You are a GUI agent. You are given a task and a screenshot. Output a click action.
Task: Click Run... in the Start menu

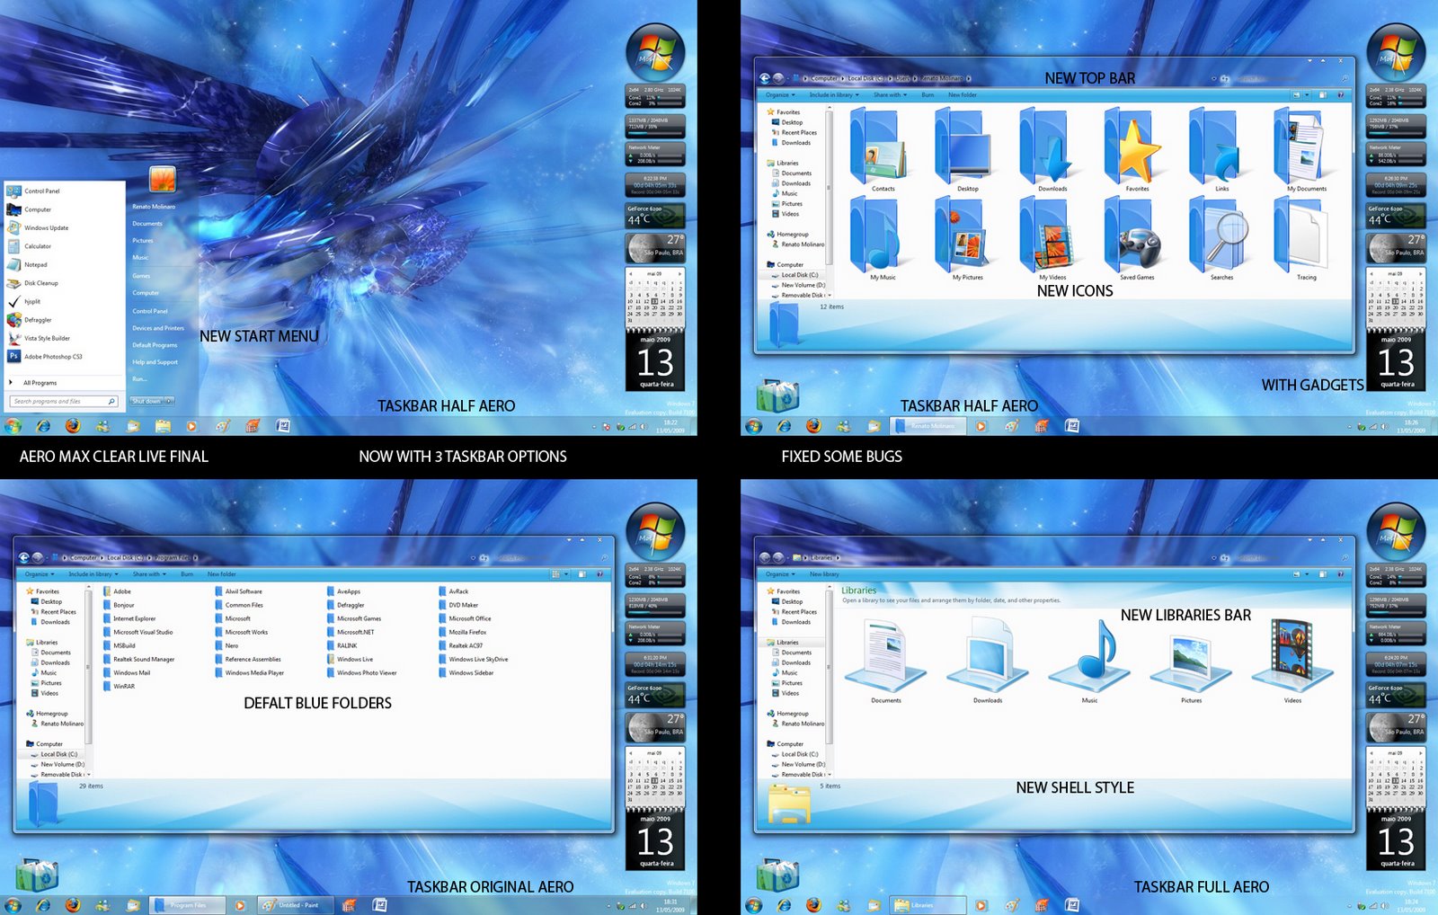139,379
